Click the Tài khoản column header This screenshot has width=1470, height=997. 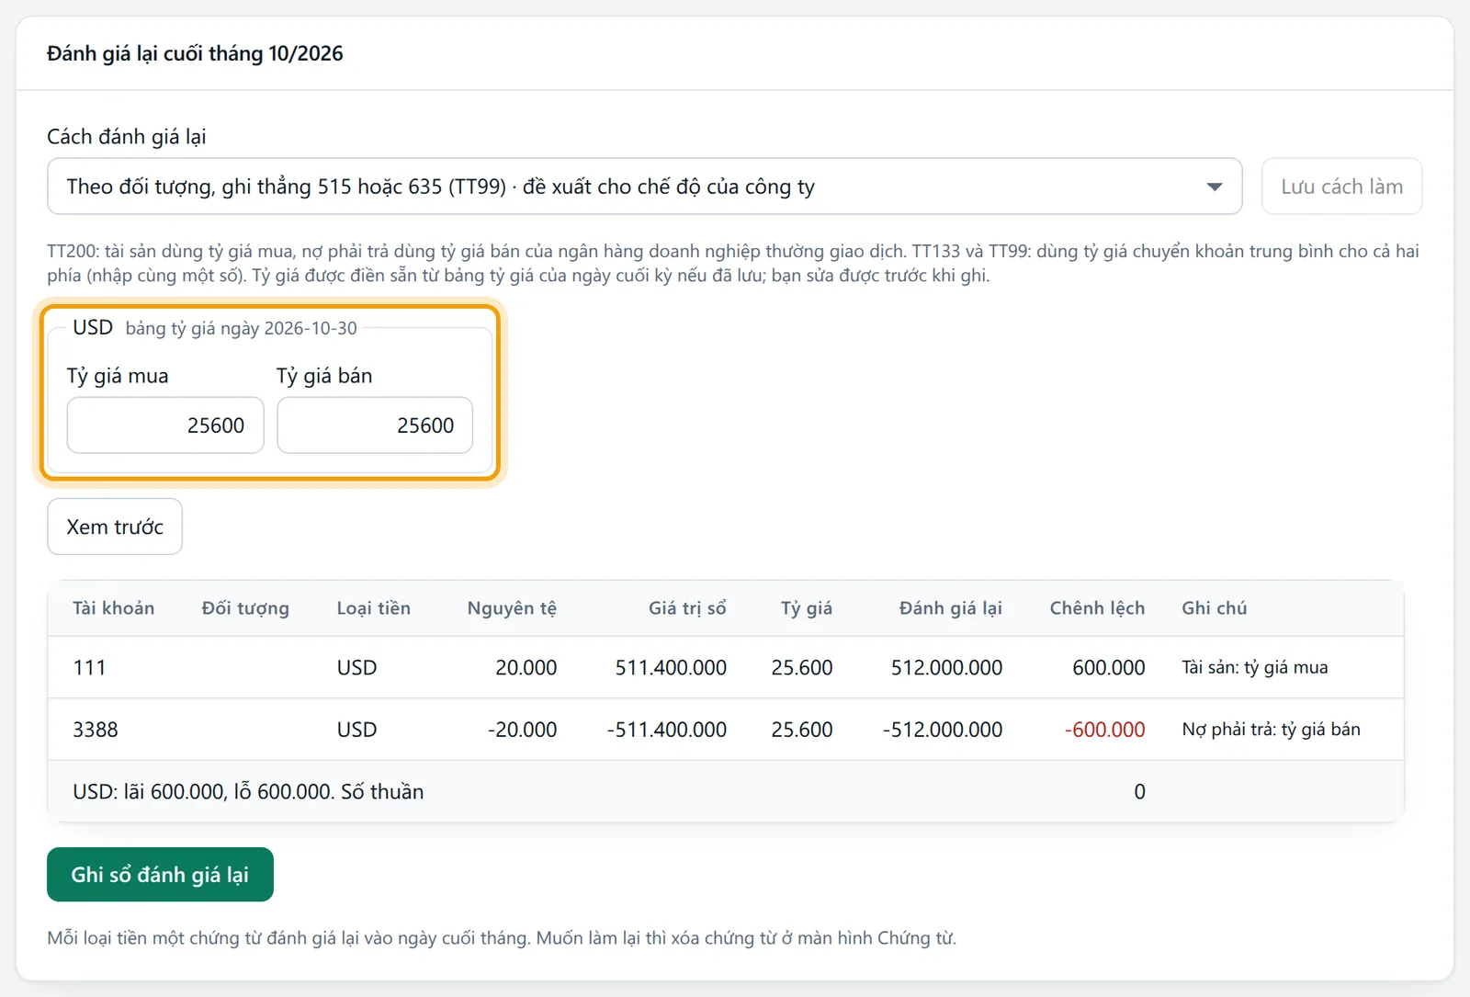click(x=114, y=608)
